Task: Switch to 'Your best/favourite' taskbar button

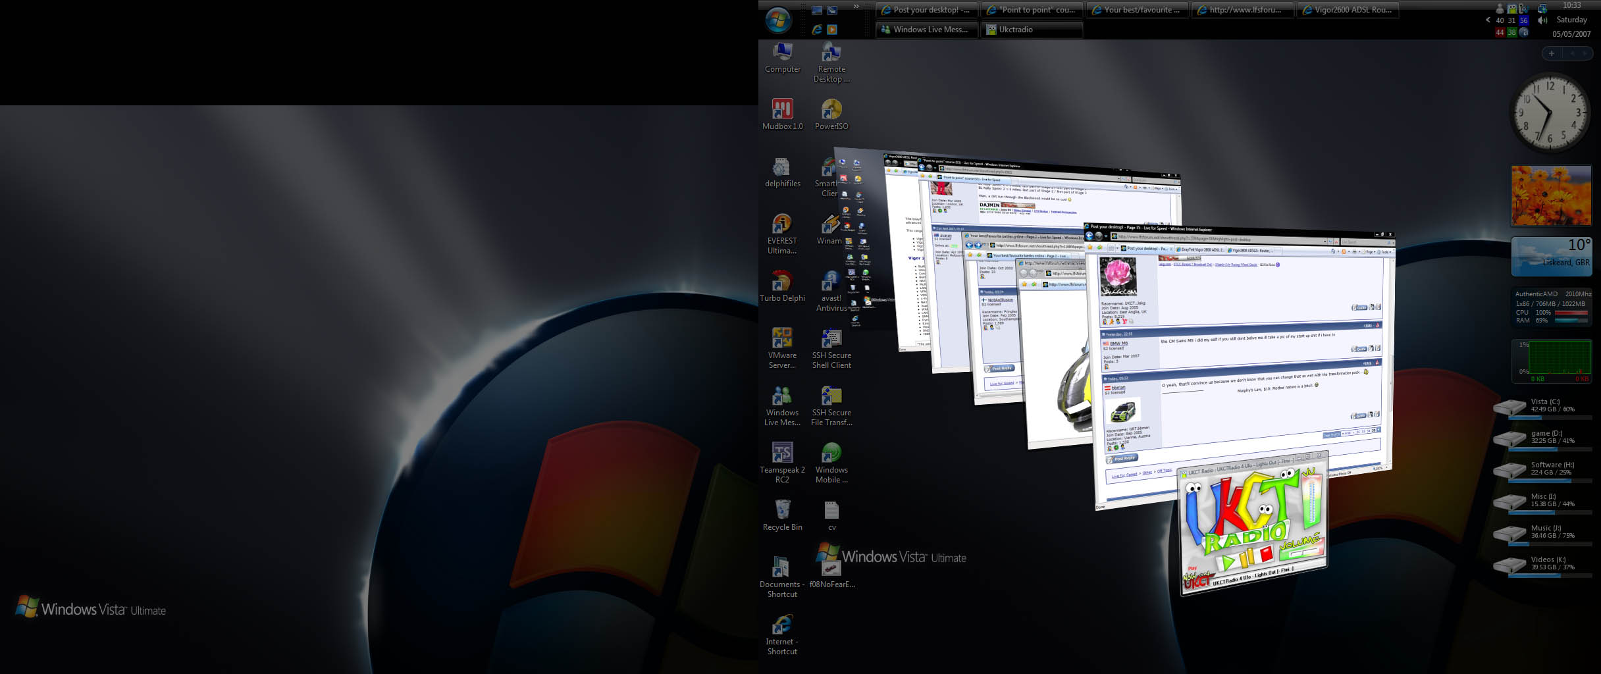Action: click(1137, 10)
